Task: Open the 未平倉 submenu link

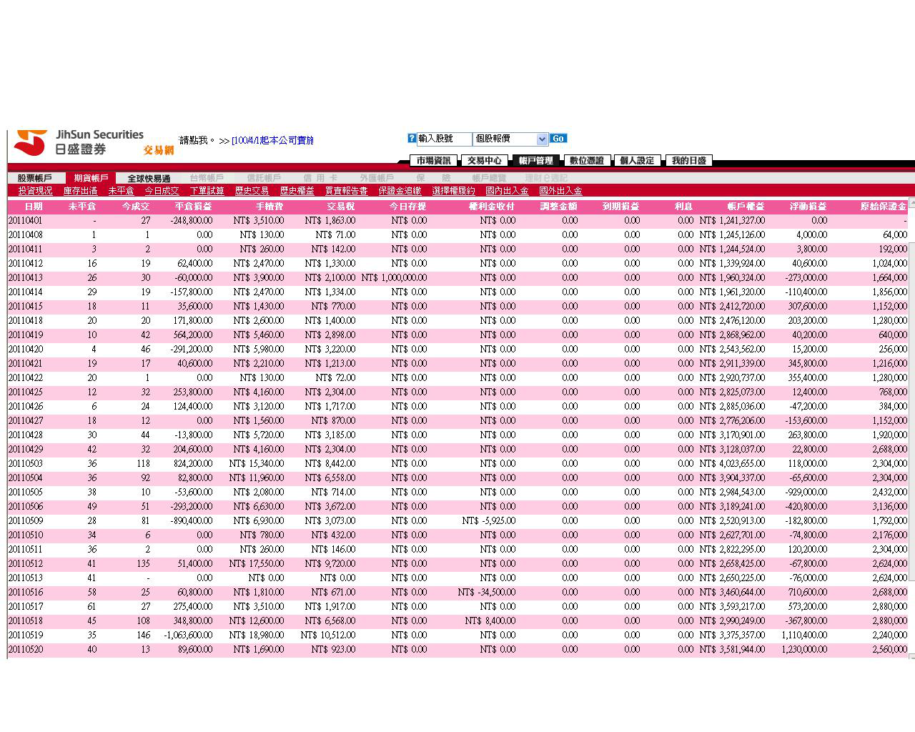Action: (122, 191)
